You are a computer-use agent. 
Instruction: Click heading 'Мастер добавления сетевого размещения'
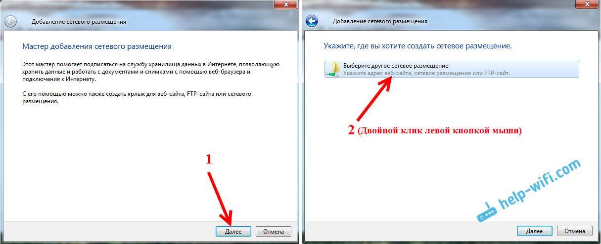(x=97, y=46)
